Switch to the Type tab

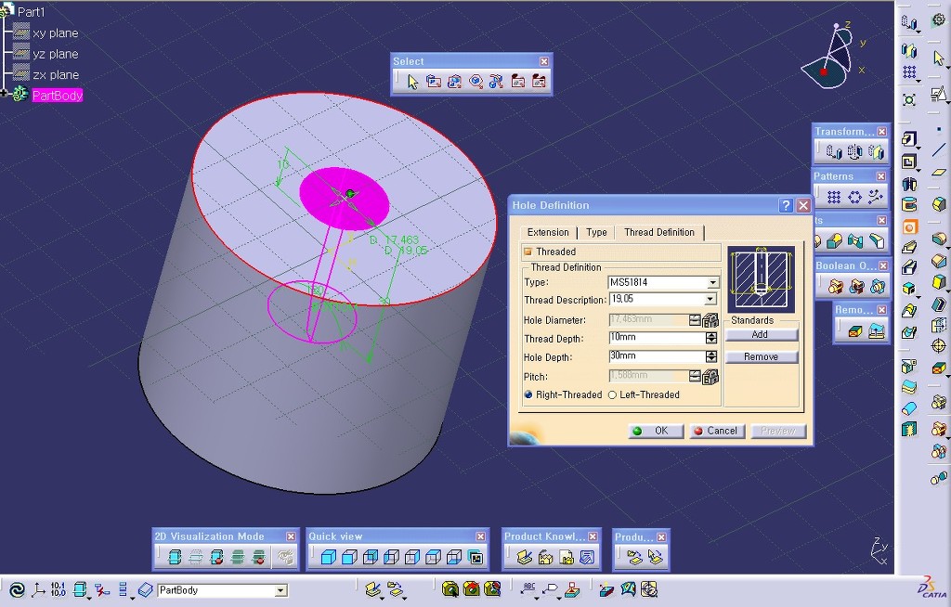596,233
